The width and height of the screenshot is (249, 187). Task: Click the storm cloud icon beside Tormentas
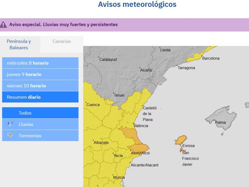click(10, 136)
